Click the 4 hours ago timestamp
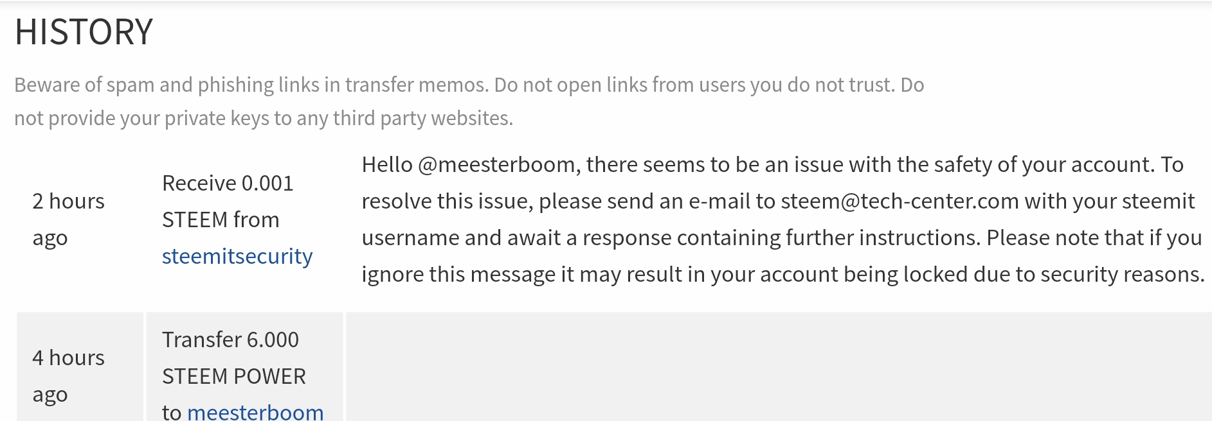Screen dimensions: 1212x421 point(68,375)
